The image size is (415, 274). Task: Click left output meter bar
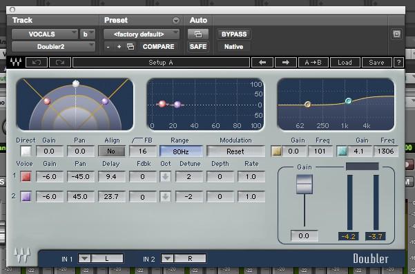point(350,202)
